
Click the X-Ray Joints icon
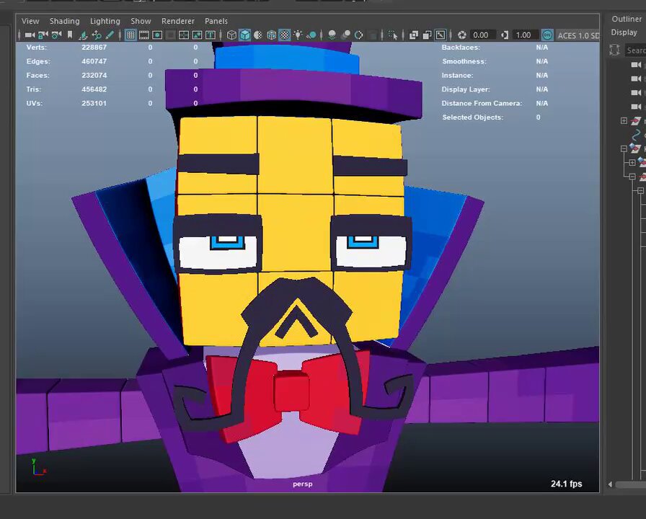441,35
